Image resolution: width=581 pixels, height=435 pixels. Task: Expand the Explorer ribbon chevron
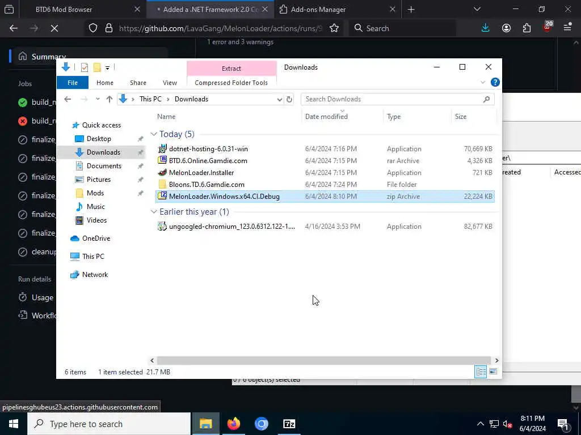coord(482,82)
